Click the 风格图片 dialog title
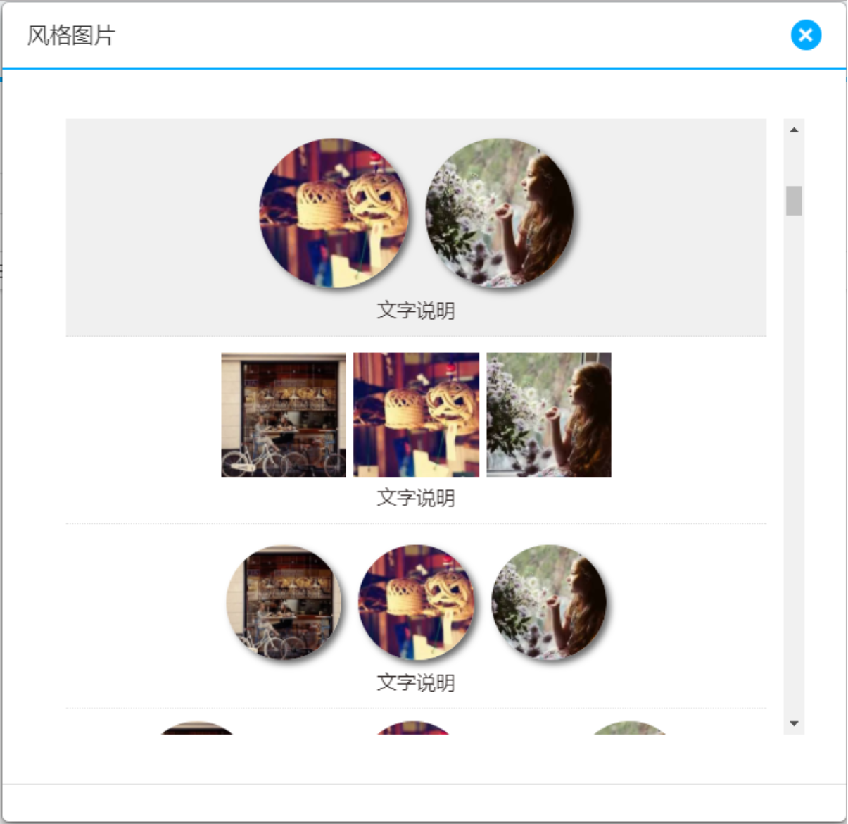 pyautogui.click(x=71, y=35)
